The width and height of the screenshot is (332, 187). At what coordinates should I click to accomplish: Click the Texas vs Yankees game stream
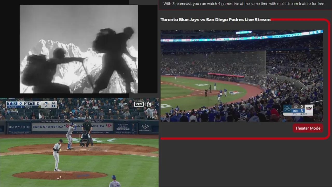point(79,142)
